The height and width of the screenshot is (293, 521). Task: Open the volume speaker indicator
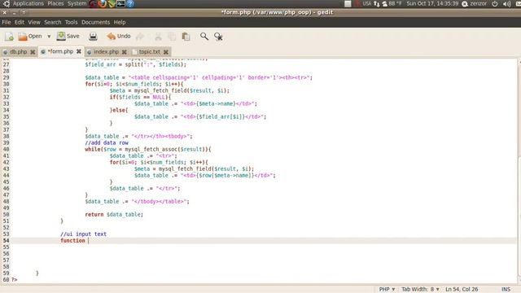coord(507,3)
